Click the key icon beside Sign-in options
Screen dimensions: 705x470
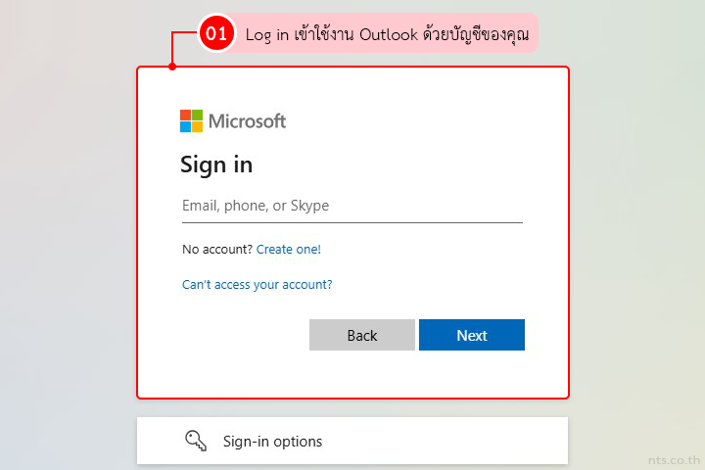pyautogui.click(x=196, y=441)
